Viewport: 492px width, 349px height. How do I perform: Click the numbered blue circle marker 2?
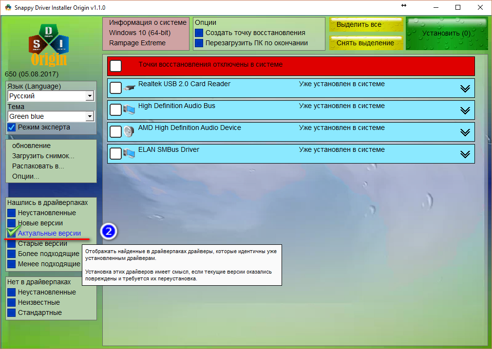click(108, 232)
